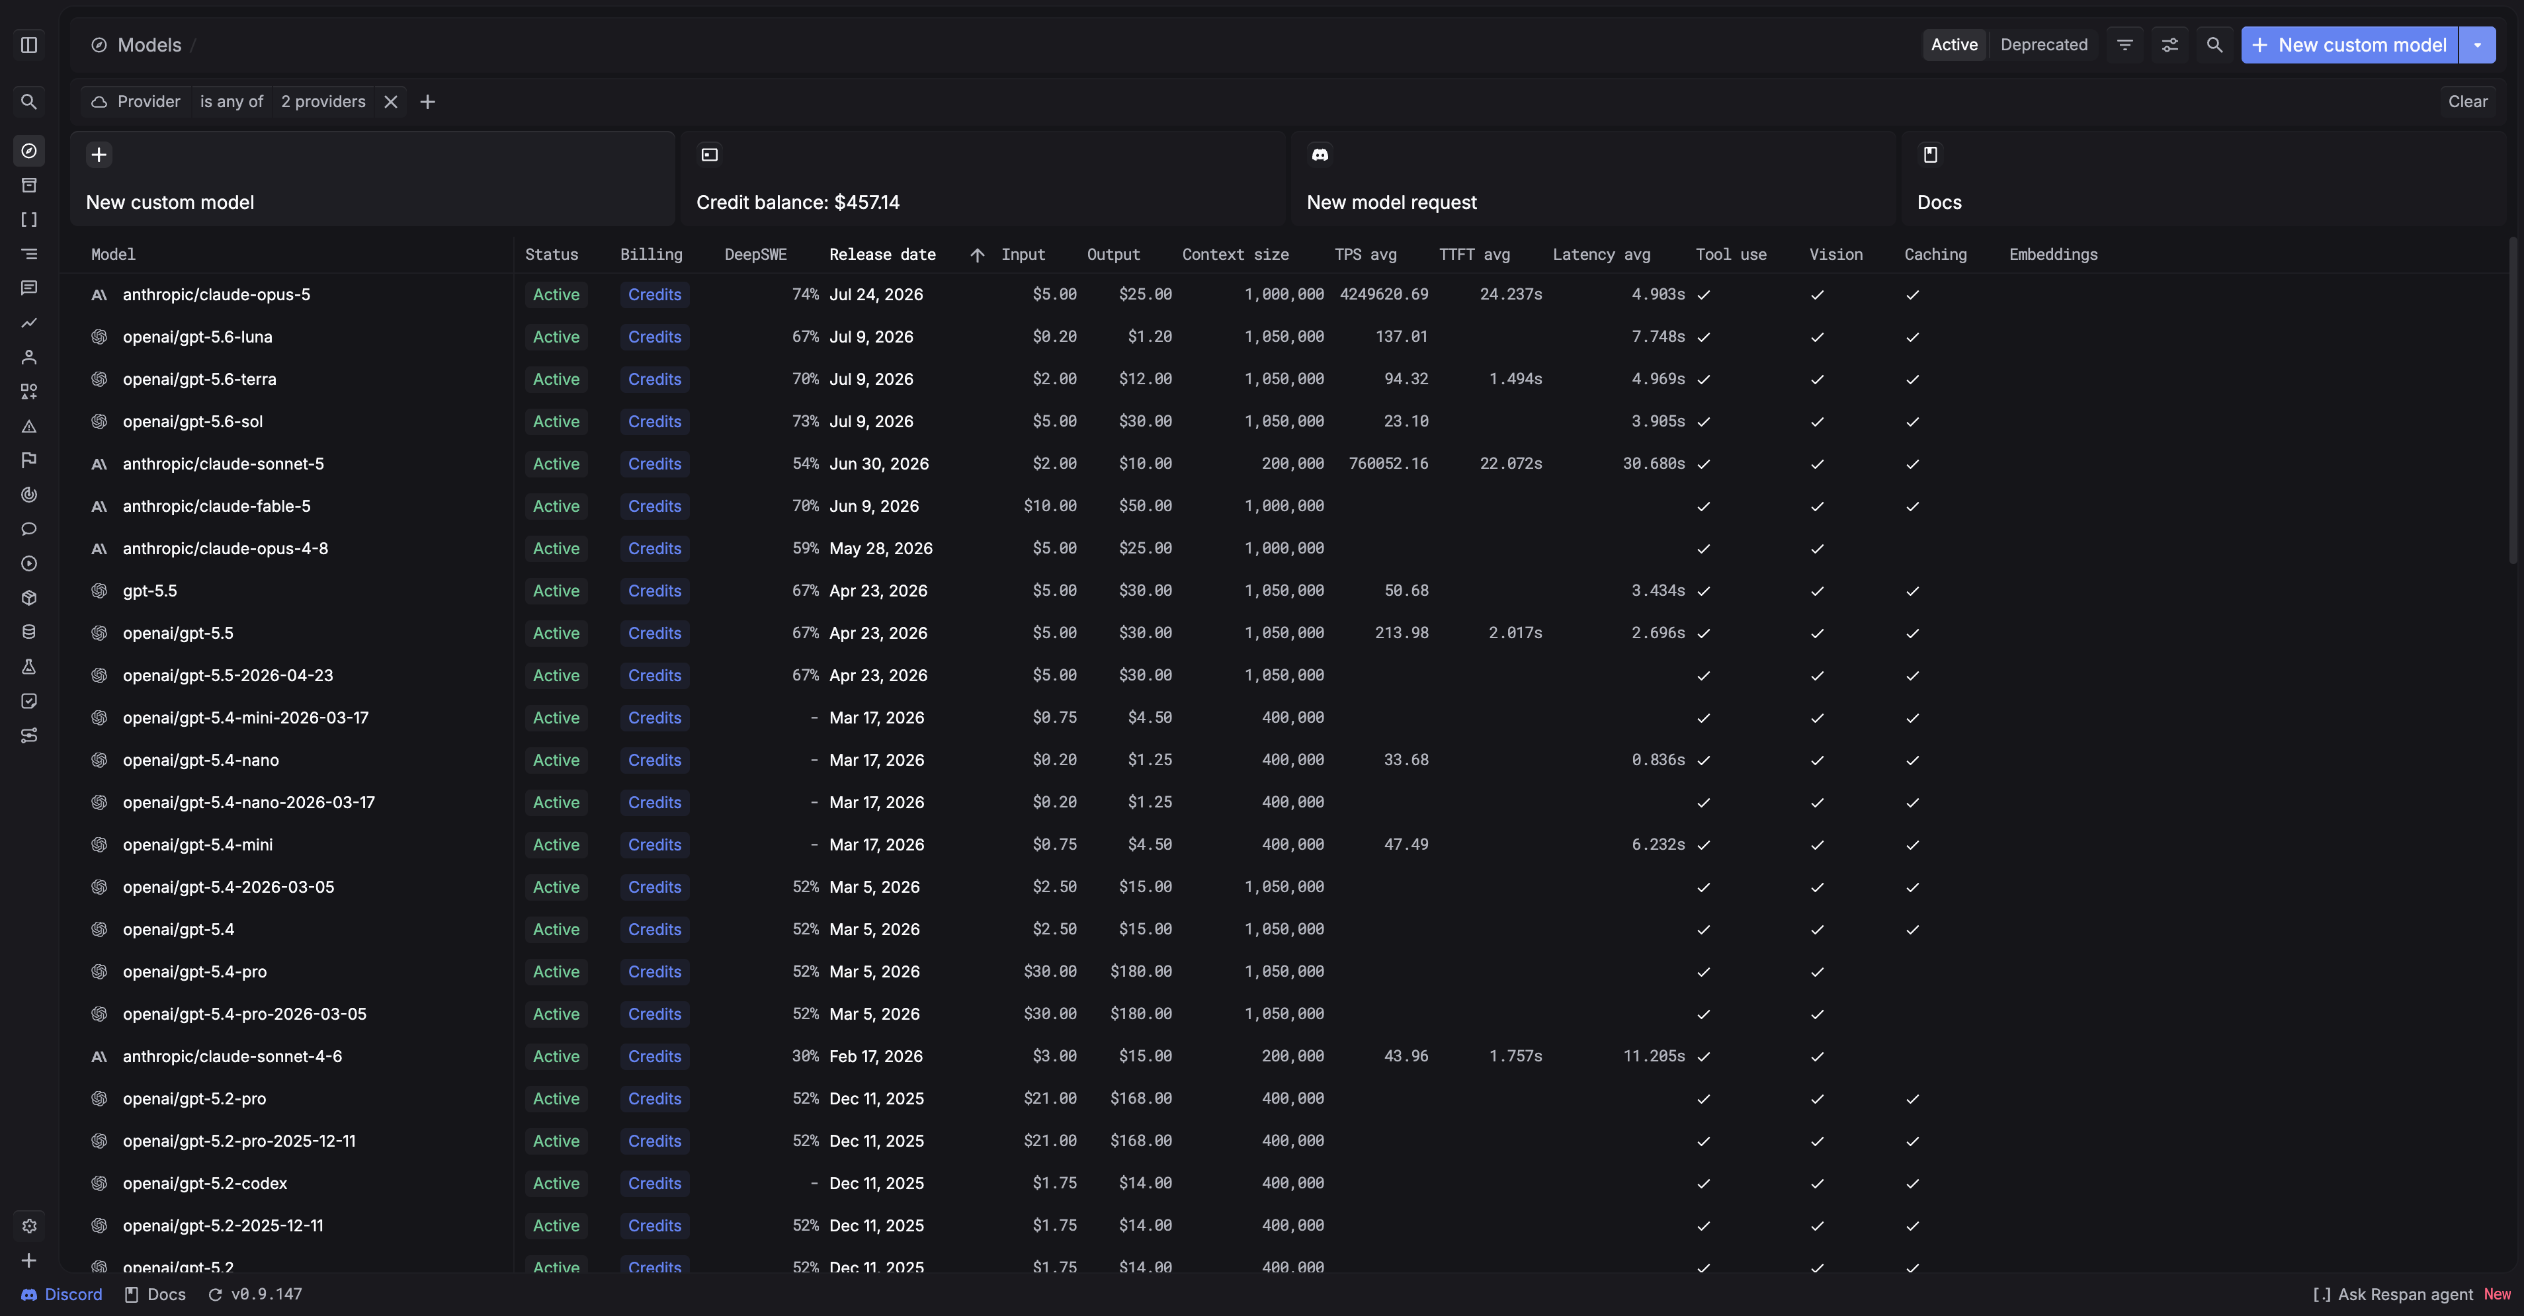Open search from the left sidebar magnifier
This screenshot has height=1316, width=2524.
point(29,102)
